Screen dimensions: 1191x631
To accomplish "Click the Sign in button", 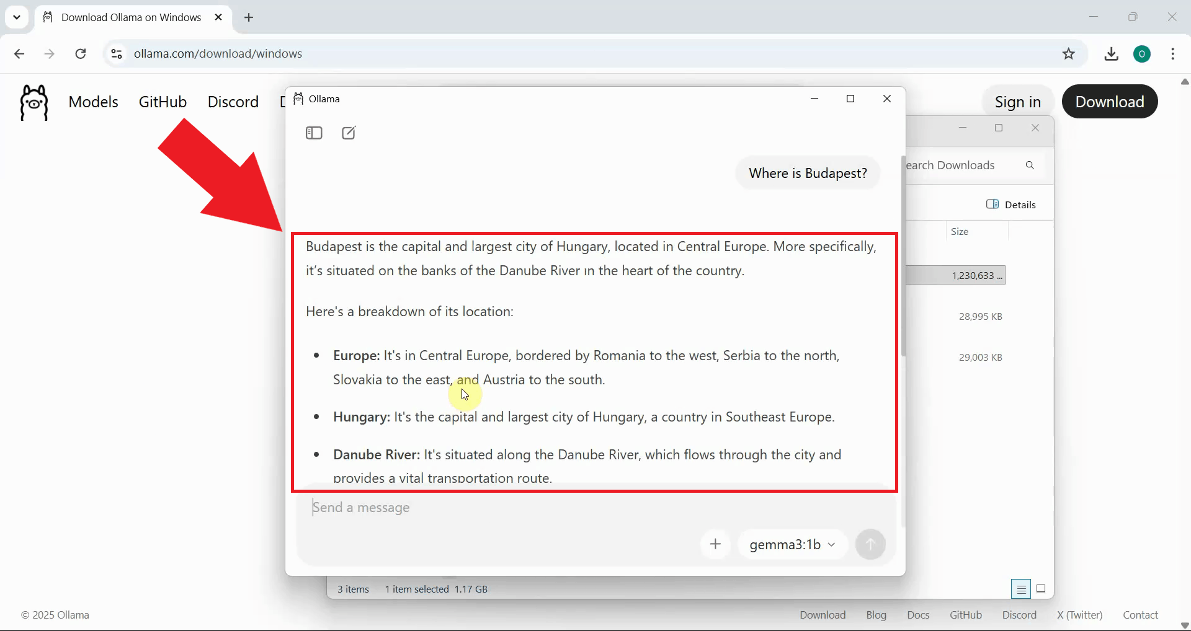I will point(1017,102).
